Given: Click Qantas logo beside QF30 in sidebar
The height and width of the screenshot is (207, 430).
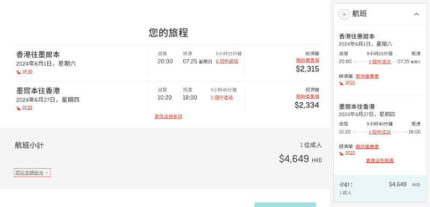Looking at the screenshot, I should pos(341,83).
